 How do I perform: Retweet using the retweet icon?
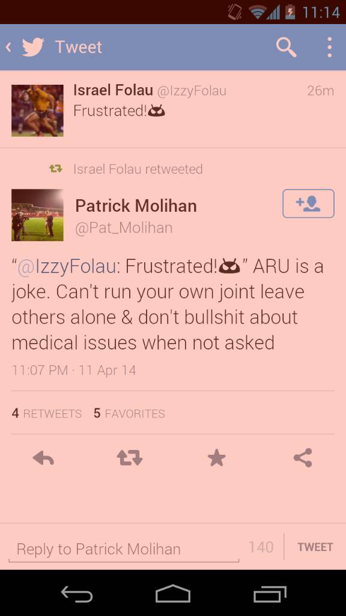coord(130,458)
